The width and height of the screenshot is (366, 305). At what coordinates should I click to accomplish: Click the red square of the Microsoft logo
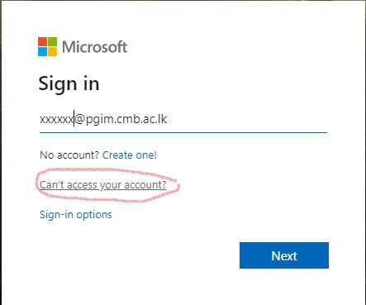tap(42, 41)
